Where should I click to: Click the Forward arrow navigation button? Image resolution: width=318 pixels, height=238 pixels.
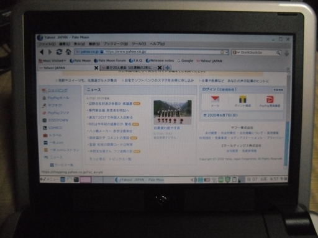pyautogui.click(x=50, y=52)
